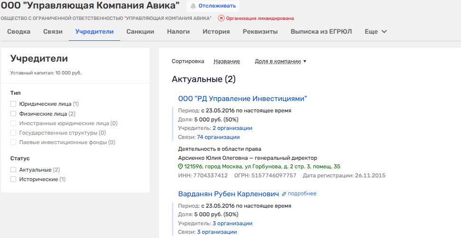The image size is (461, 238).
Task: Check the Актуальные status checkbox
Action: 13,170
